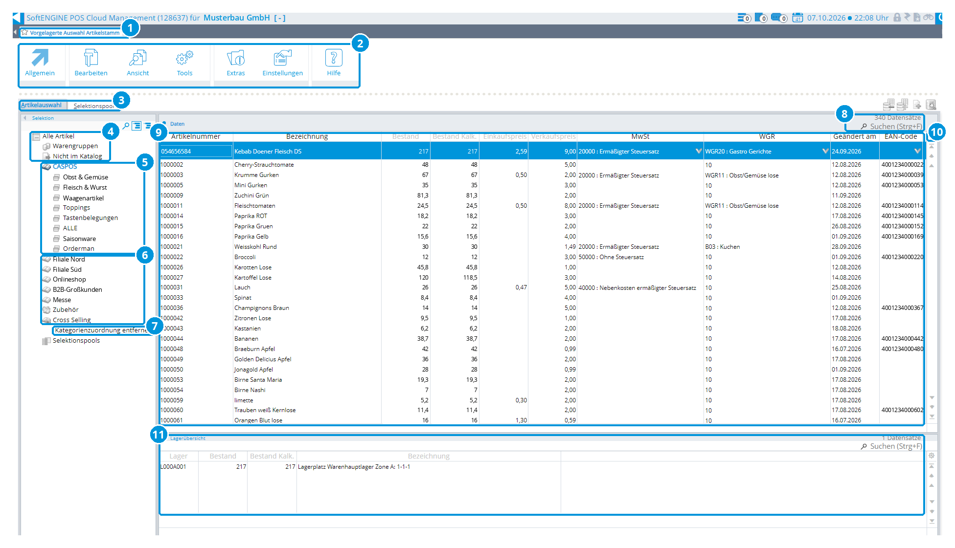Screen dimensions: 955x548
Task: Open Einstellungen in the ribbon
Action: pyautogui.click(x=282, y=63)
